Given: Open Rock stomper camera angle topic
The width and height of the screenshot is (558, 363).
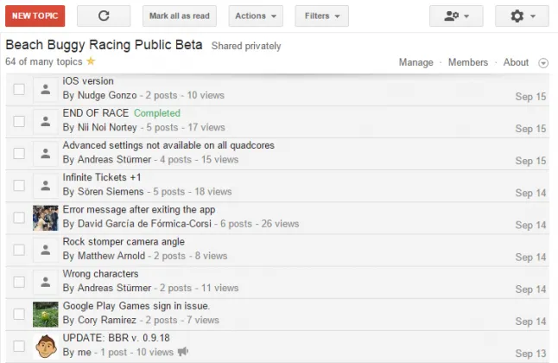Looking at the screenshot, I should tap(124, 241).
